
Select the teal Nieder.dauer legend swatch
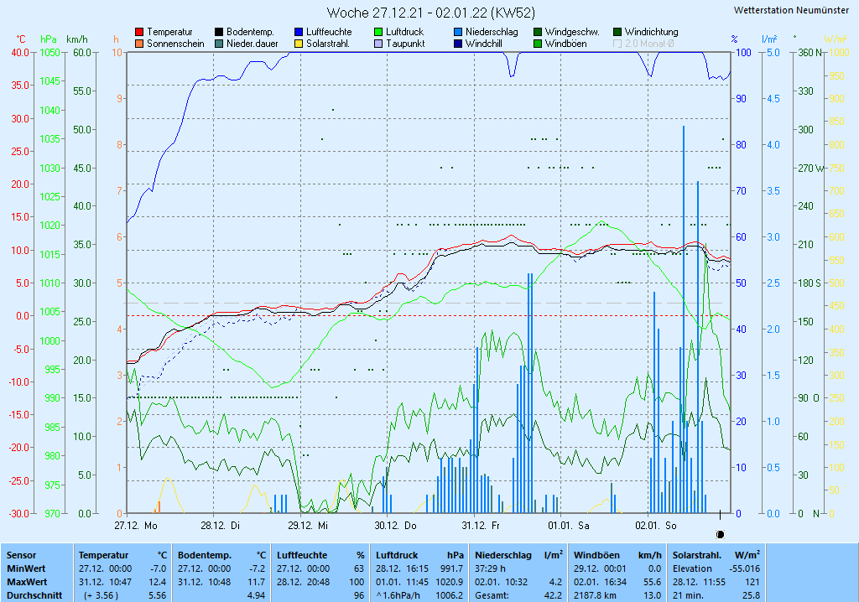pyautogui.click(x=219, y=44)
